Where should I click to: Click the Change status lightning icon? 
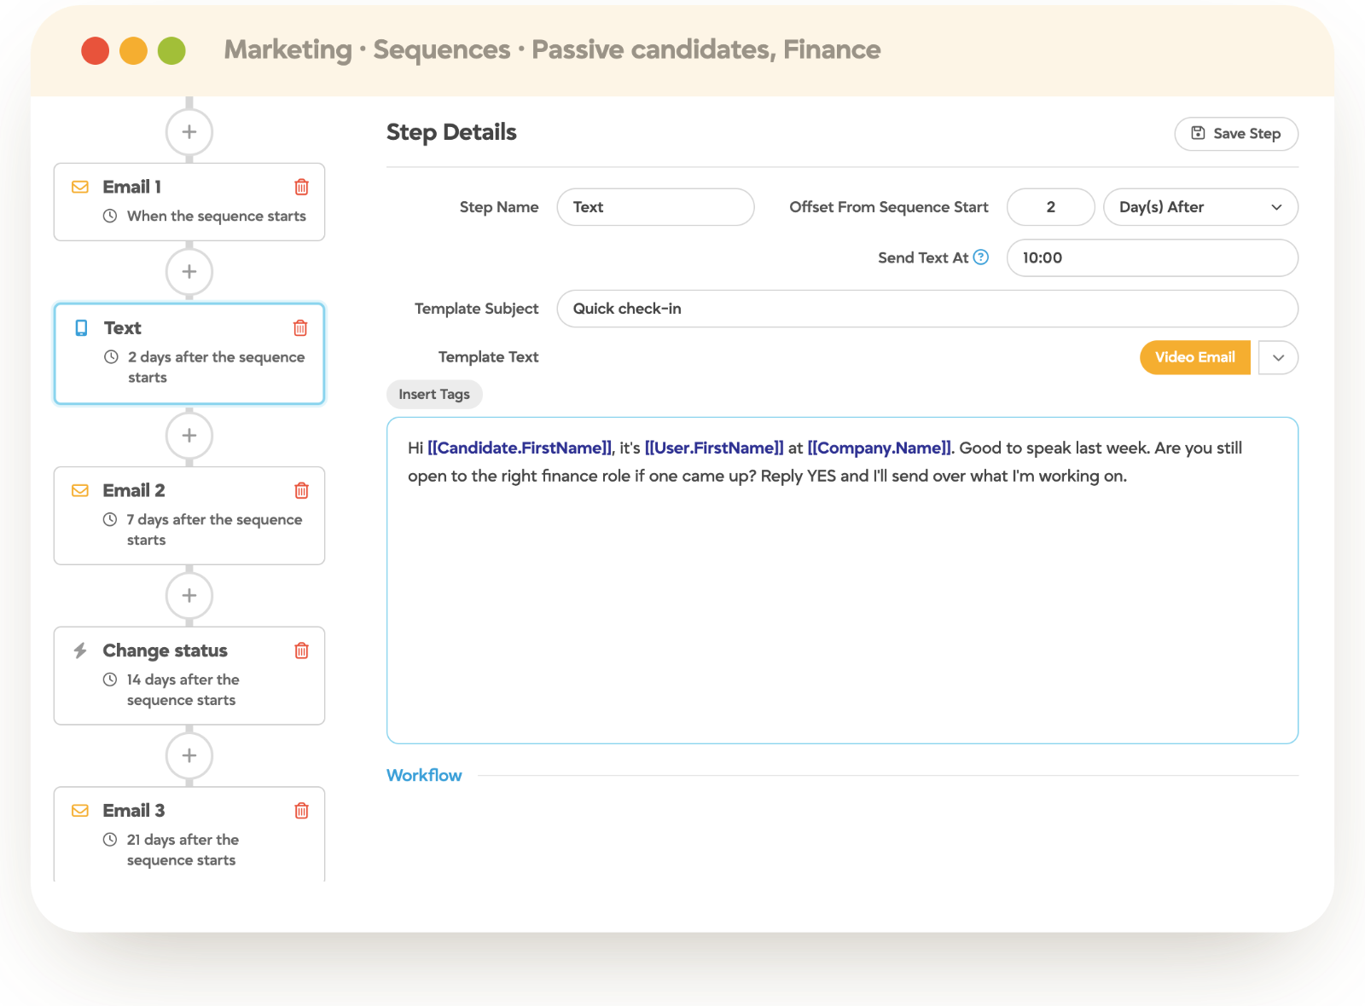click(x=80, y=650)
